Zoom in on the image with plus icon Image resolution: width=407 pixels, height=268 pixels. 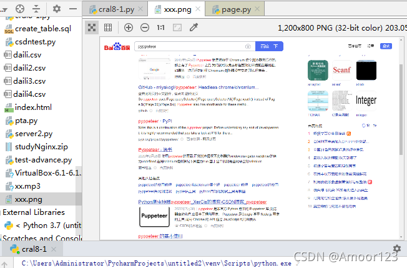(129, 27)
